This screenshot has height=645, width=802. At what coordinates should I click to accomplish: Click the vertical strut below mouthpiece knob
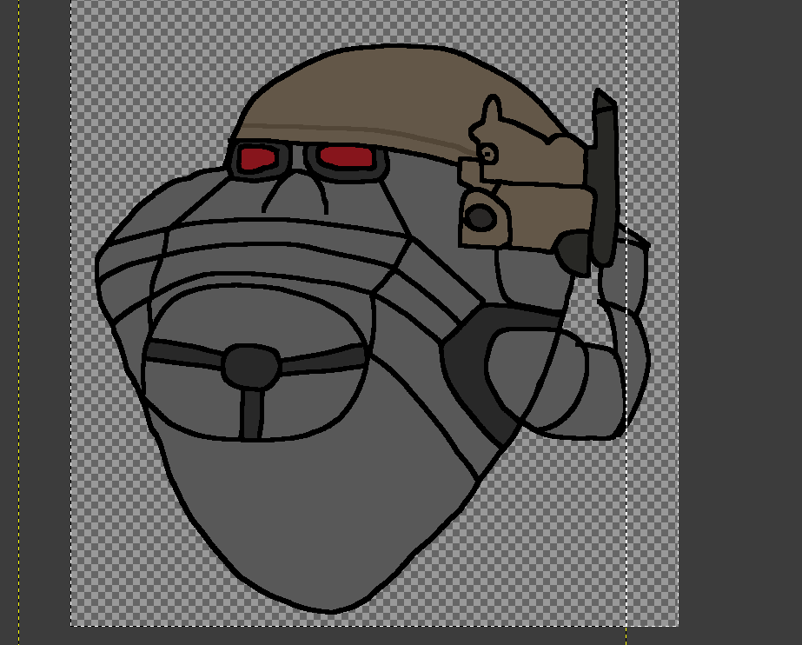pos(251,412)
